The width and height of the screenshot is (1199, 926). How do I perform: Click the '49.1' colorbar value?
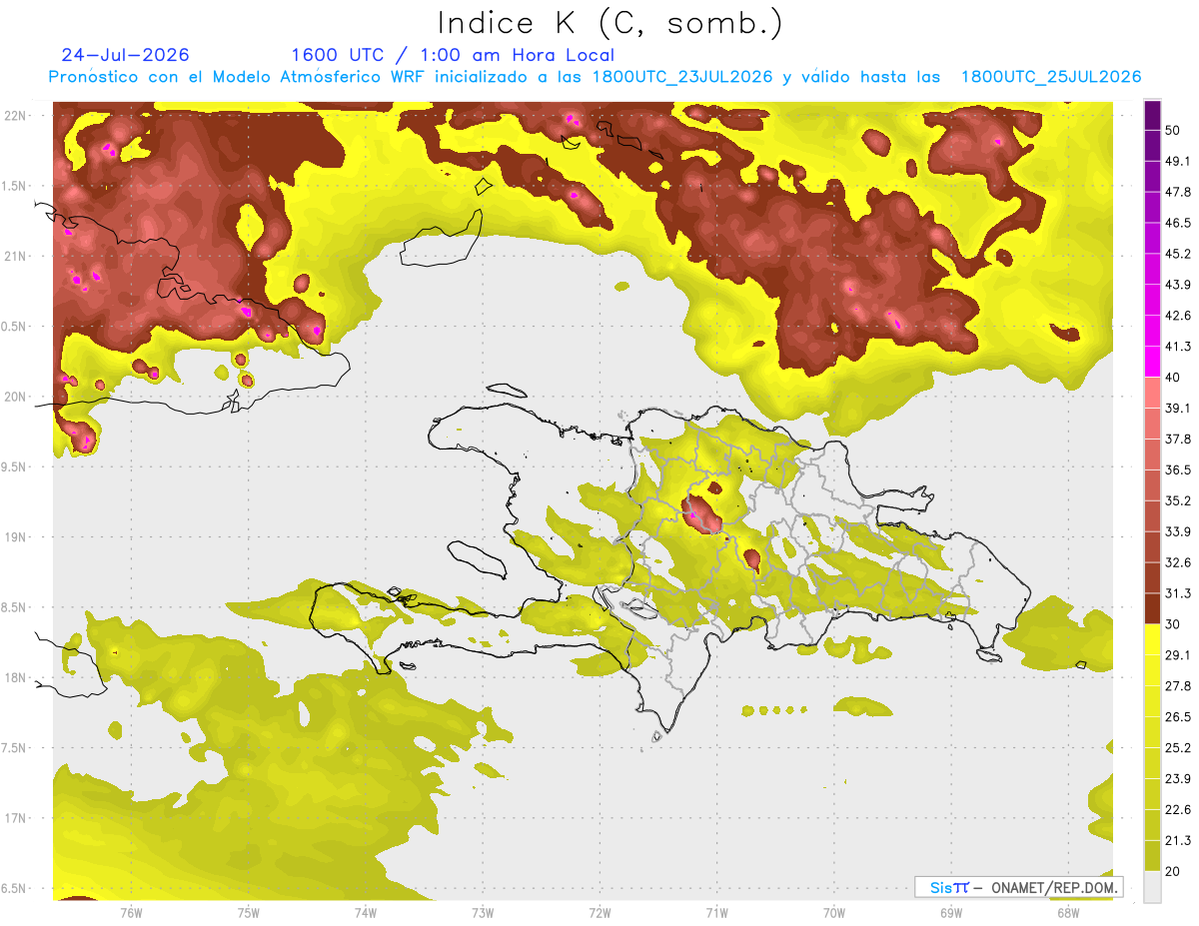pyautogui.click(x=1178, y=161)
